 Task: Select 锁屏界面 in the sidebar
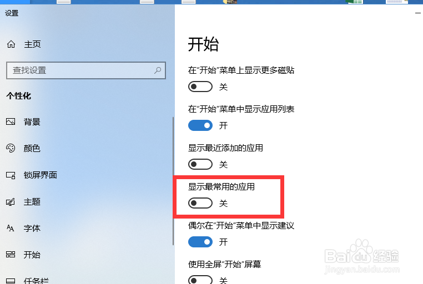coord(40,175)
